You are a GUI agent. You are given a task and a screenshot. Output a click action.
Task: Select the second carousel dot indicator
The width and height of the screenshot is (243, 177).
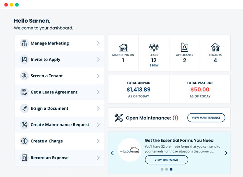click(x=167, y=169)
